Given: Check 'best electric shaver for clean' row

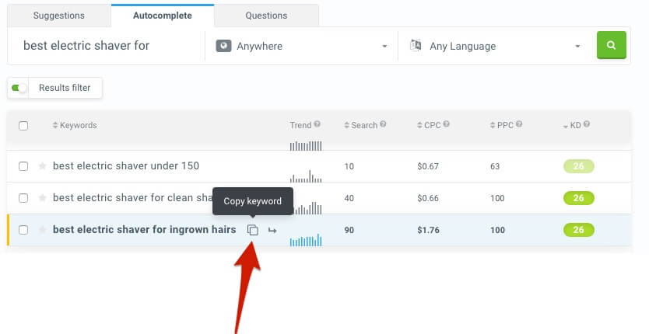Looking at the screenshot, I should 23,198.
